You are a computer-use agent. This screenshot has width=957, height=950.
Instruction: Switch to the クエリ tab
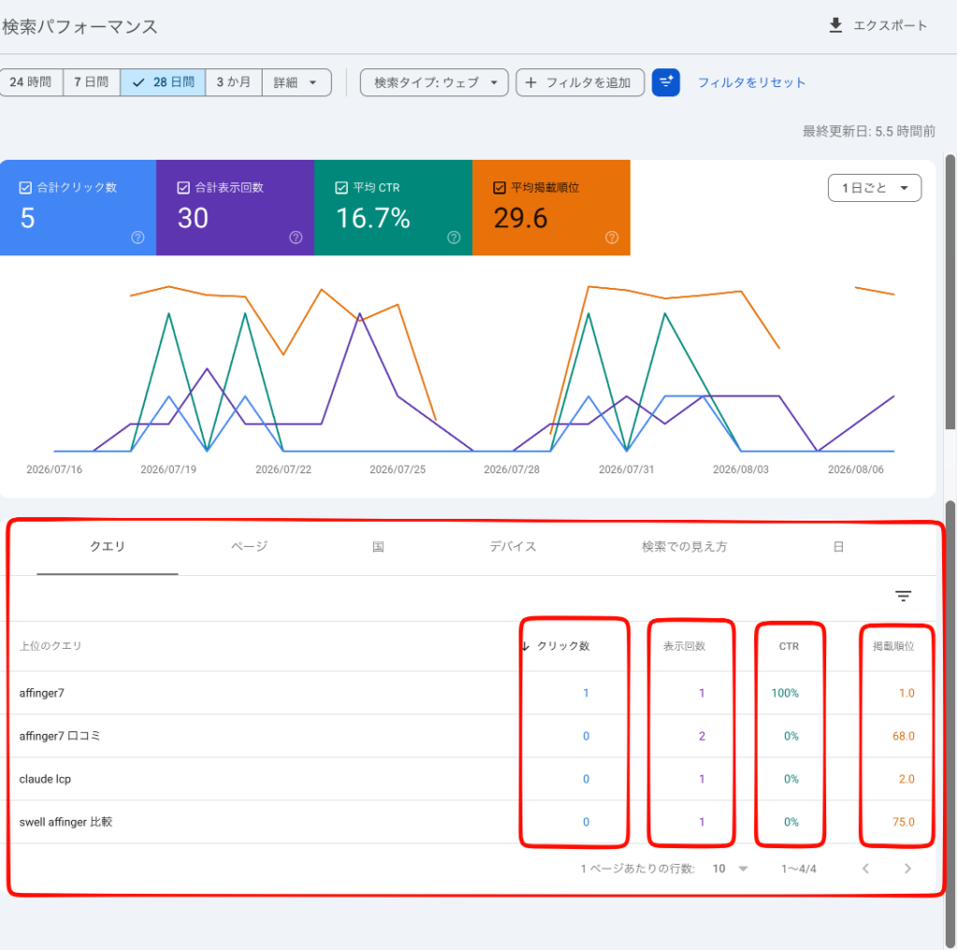pos(107,546)
